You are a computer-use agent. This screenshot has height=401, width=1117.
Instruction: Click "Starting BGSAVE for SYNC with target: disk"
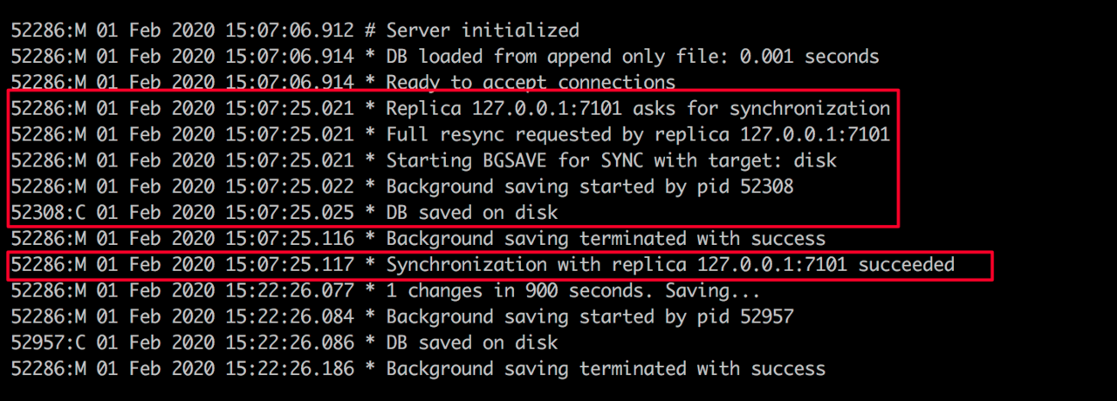(612, 161)
